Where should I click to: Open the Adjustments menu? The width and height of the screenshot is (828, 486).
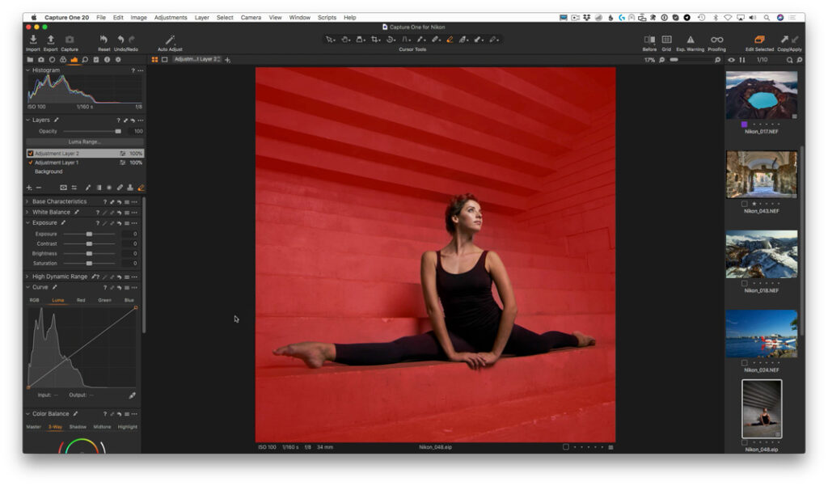click(170, 17)
